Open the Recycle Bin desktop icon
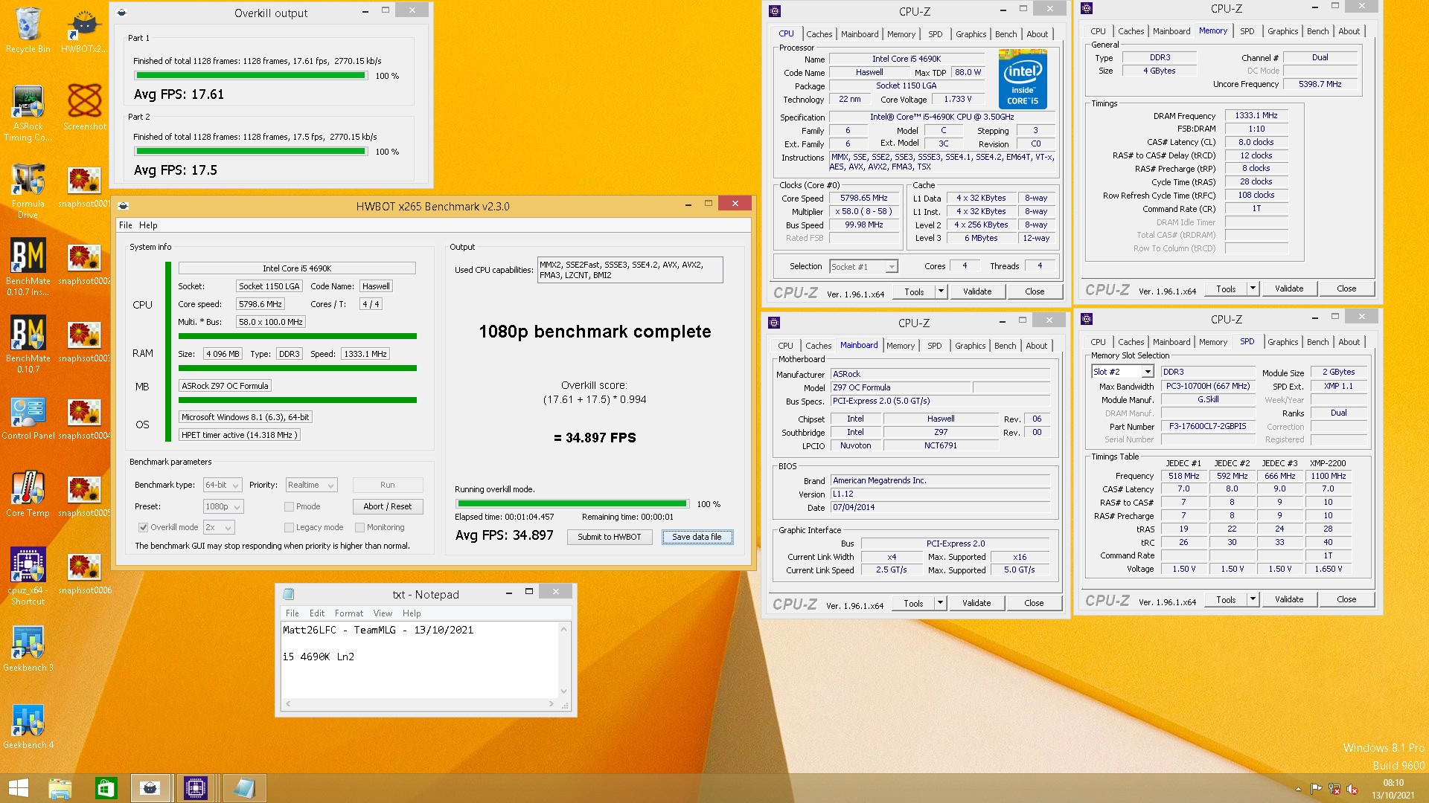 (28, 30)
